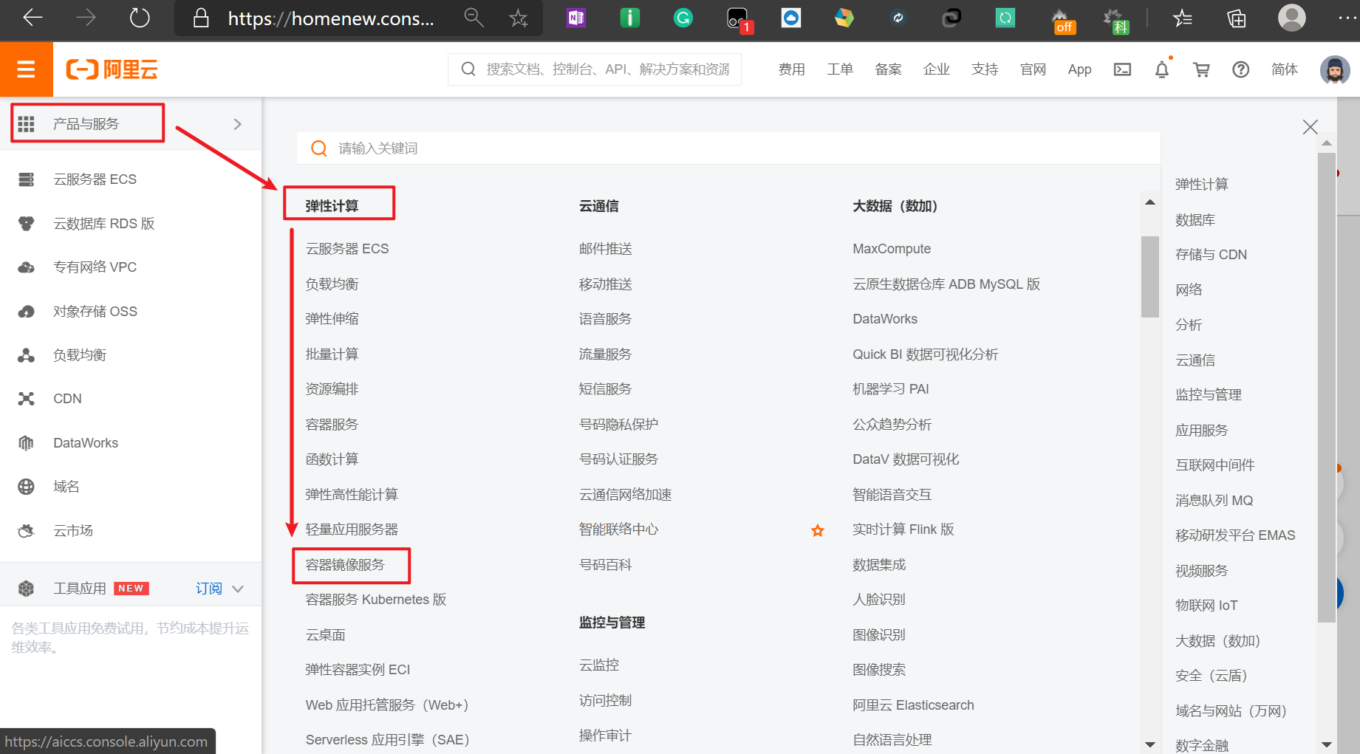
Task: Expand the 工具应用 dropdown chevron
Action: (x=238, y=589)
